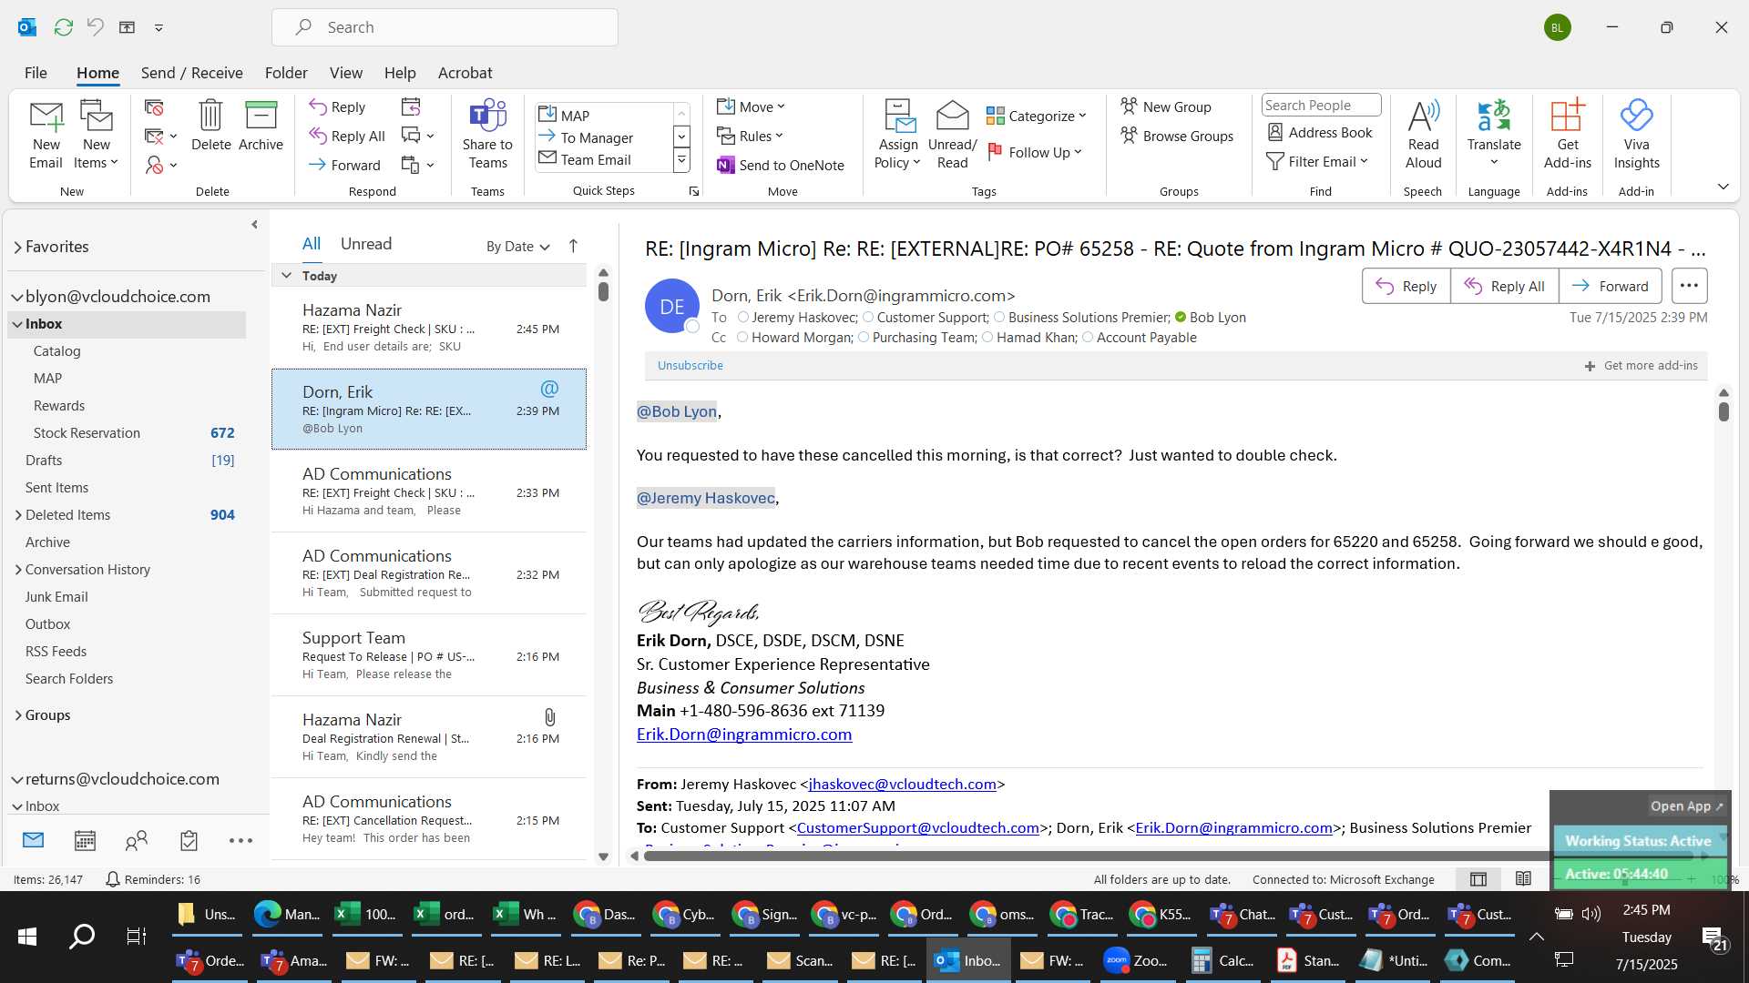Switch to View tab
The height and width of the screenshot is (983, 1749).
[x=345, y=73]
